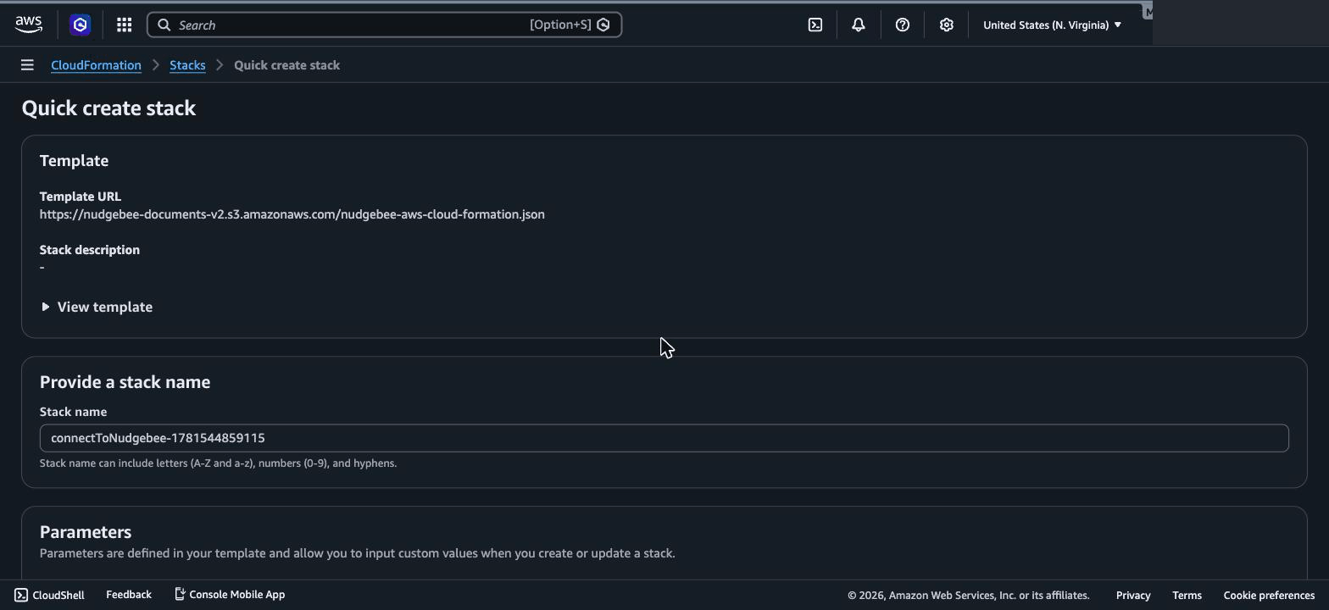Open CloudShell from the top bar

(815, 25)
